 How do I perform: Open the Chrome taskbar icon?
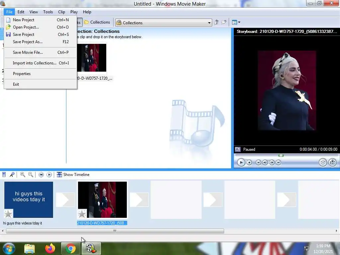pyautogui.click(x=71, y=248)
